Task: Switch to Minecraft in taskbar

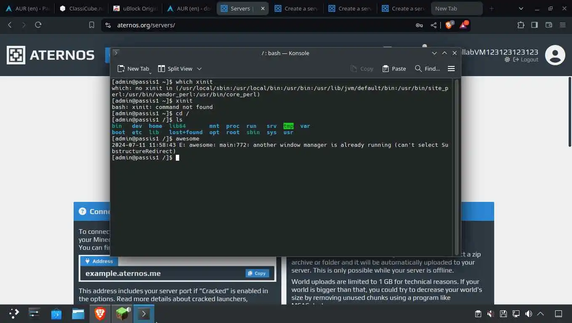Action: coord(122,313)
